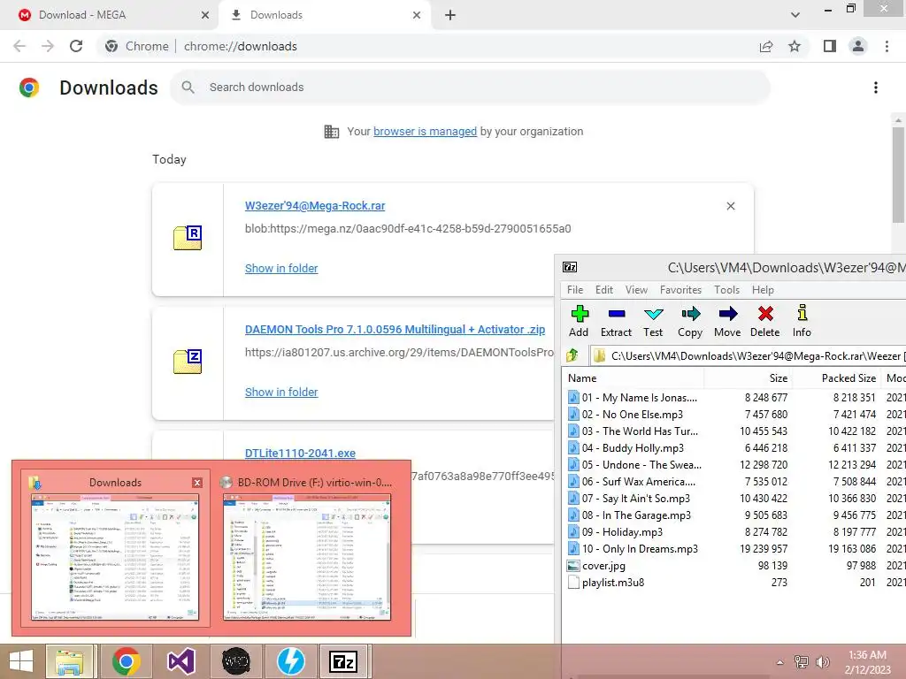
Task: Select the 7-Zip Copy toolbar icon
Action: 690,314
